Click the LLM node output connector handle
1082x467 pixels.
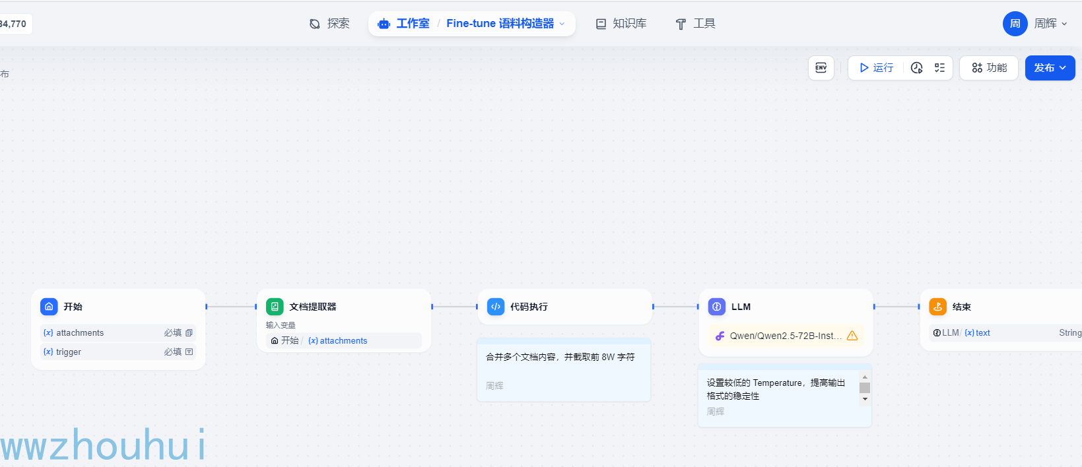tap(875, 307)
